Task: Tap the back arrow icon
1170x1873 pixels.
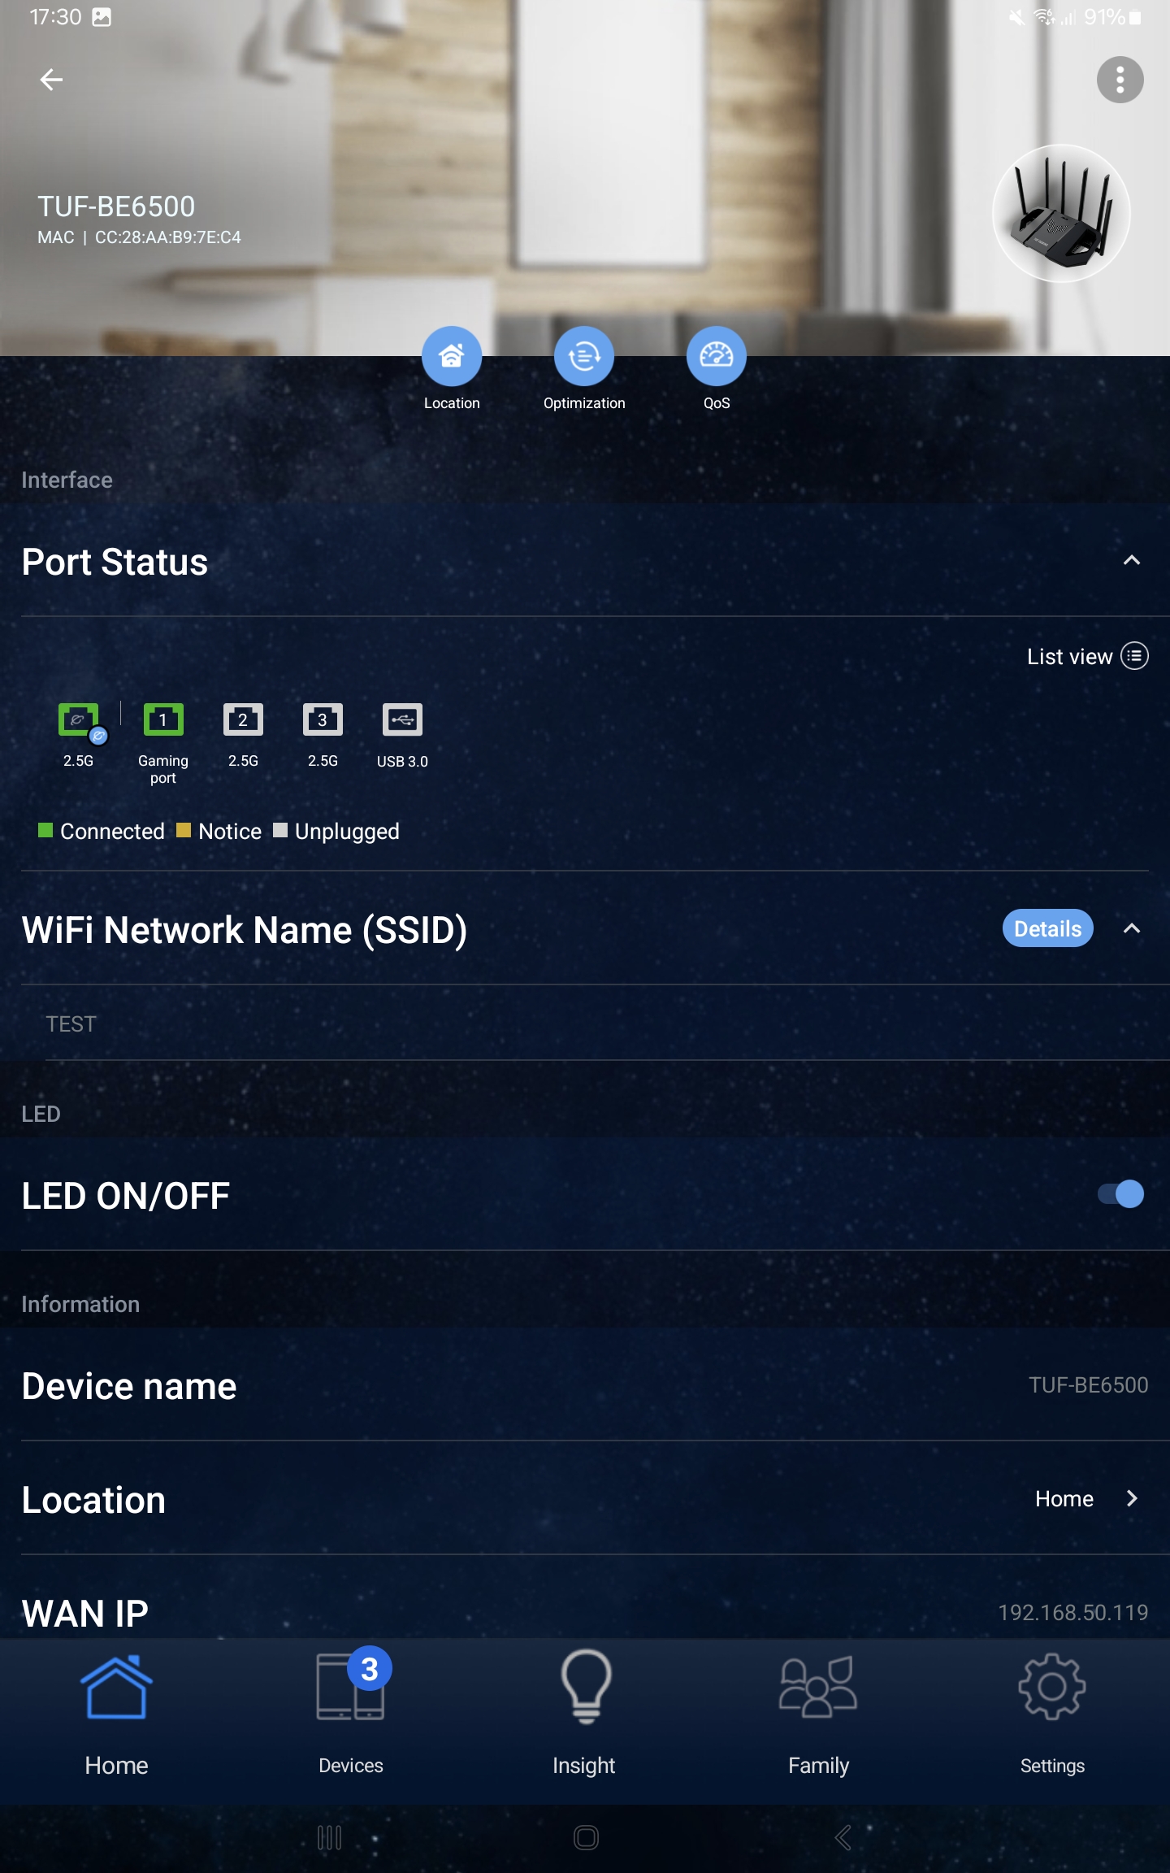Action: (51, 80)
